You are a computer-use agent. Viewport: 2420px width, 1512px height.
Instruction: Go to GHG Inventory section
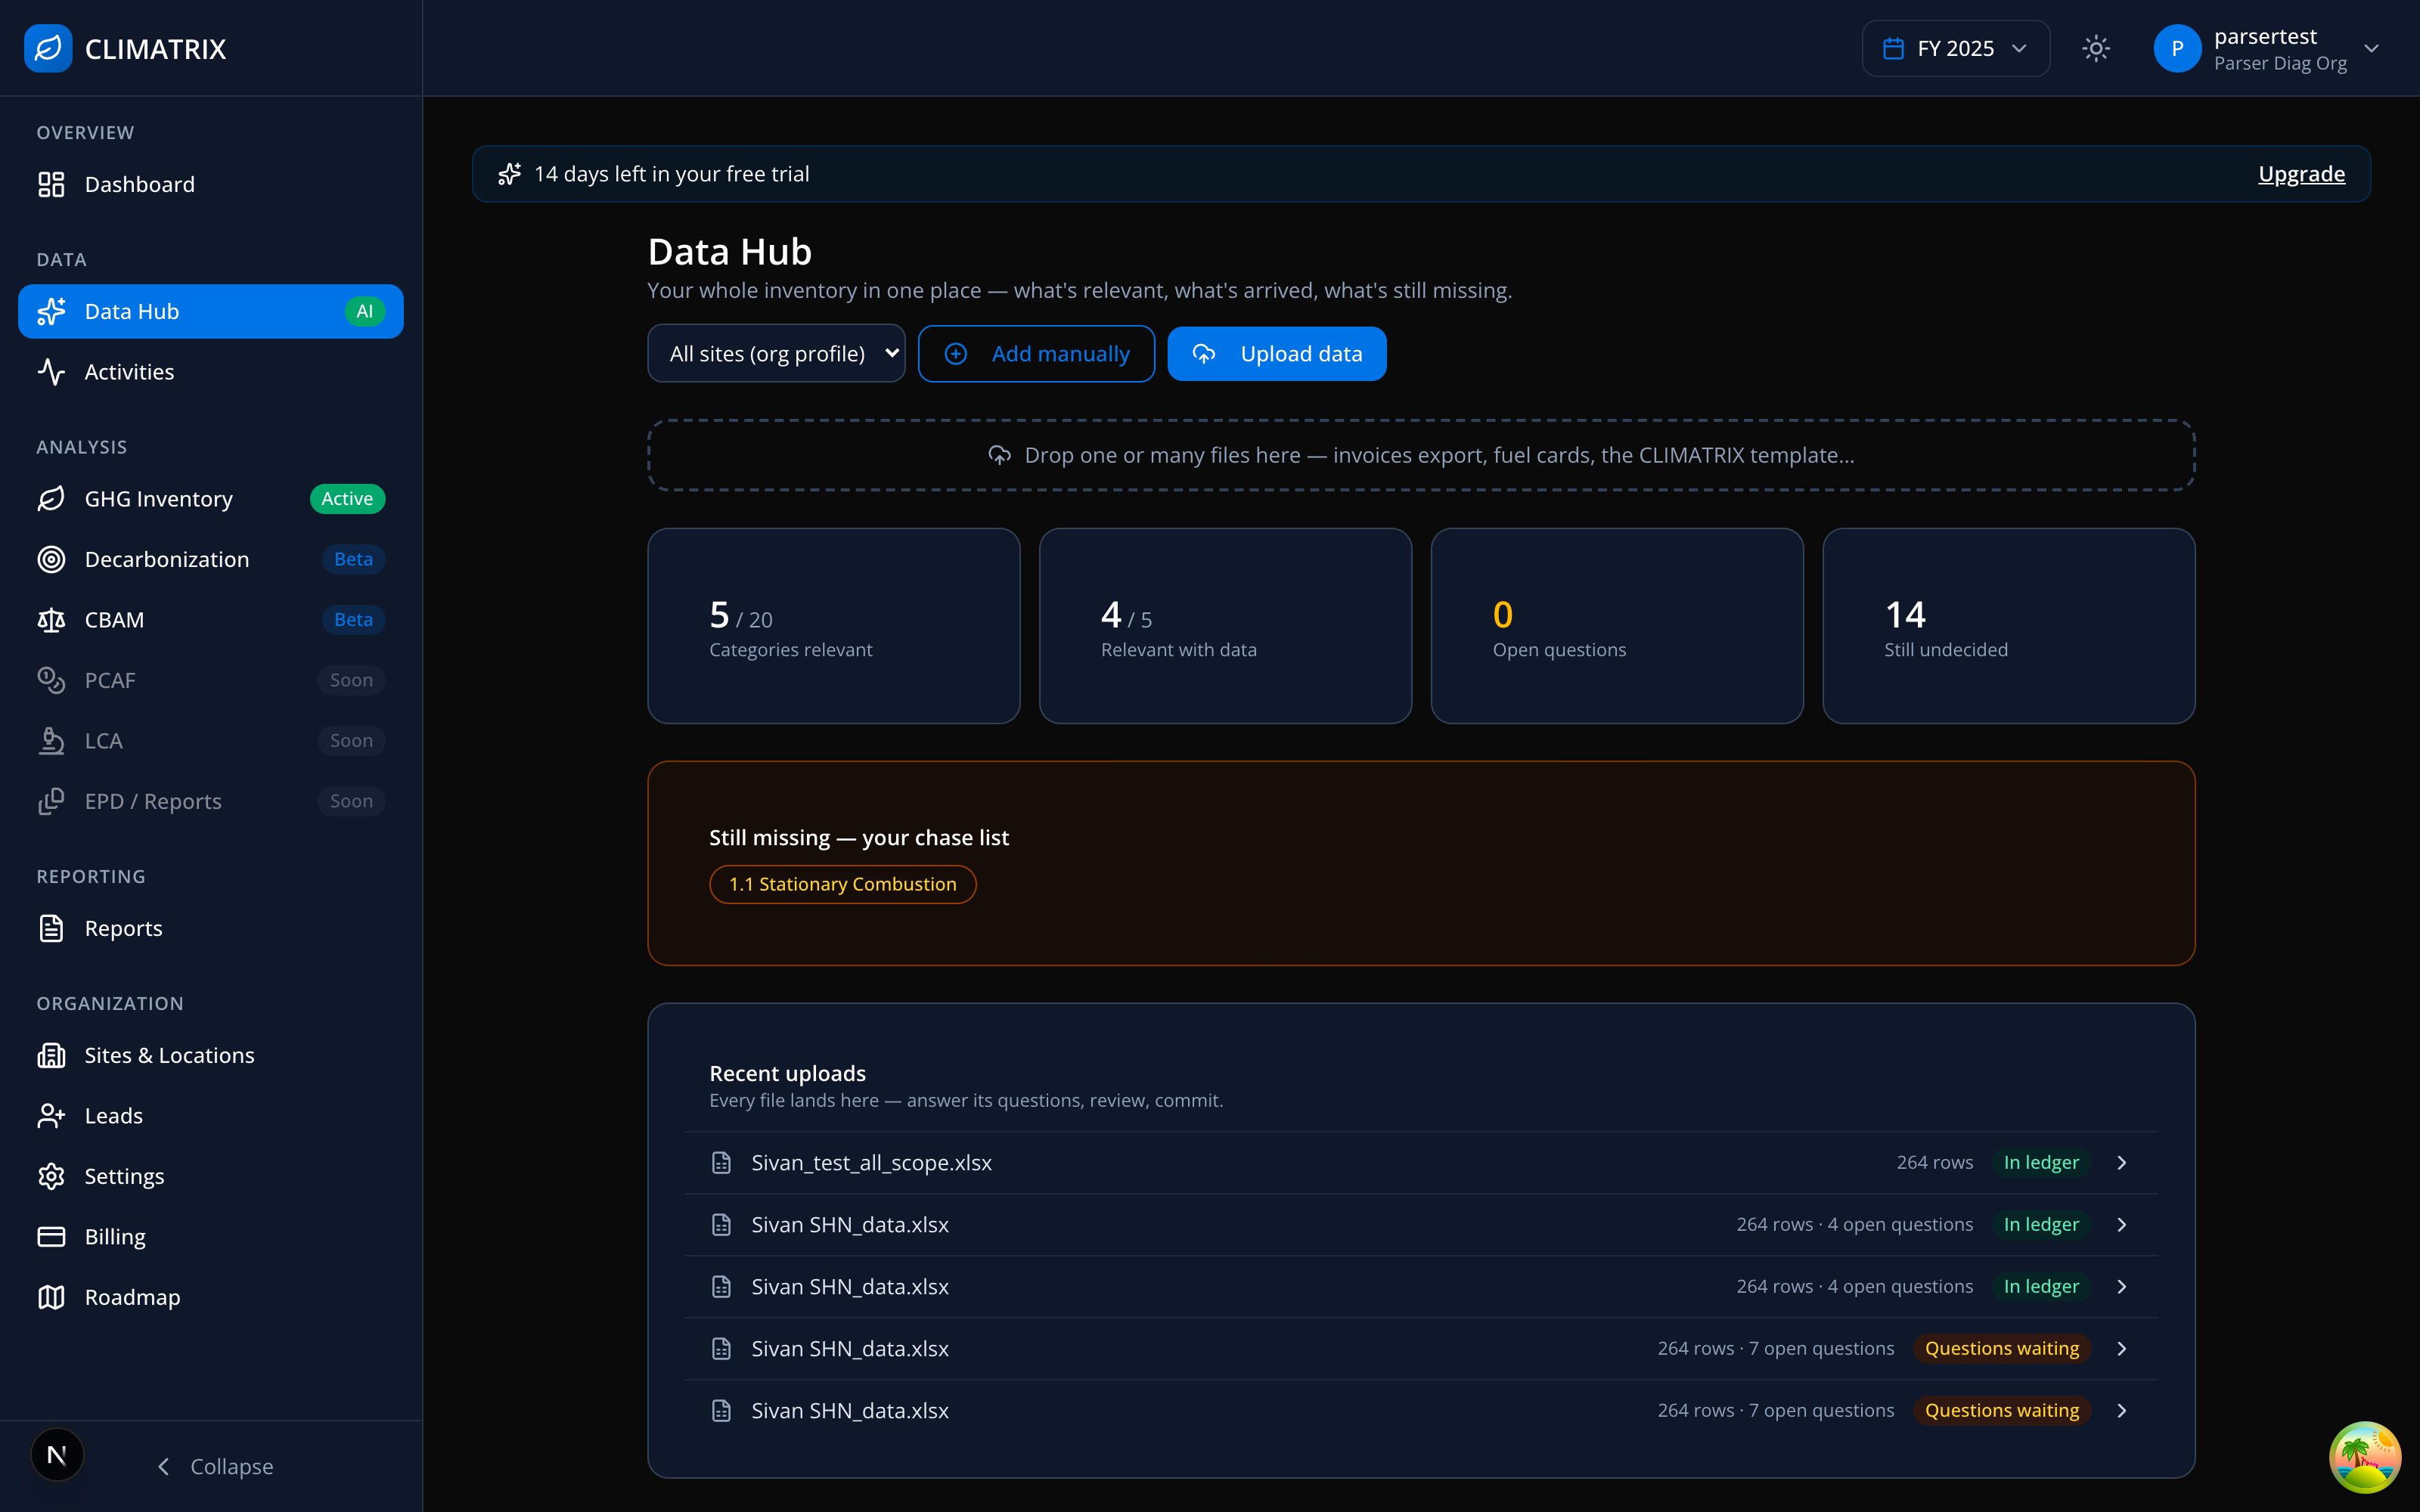pos(210,499)
